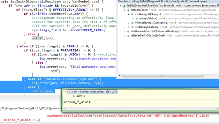The width and height of the screenshot is (219, 124).
Task: Click sym.flags_field assignment line
Action: (68, 30)
